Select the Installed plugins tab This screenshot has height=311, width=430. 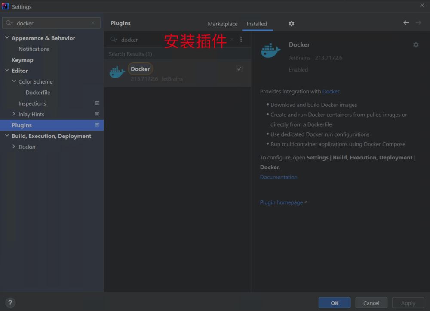point(257,24)
